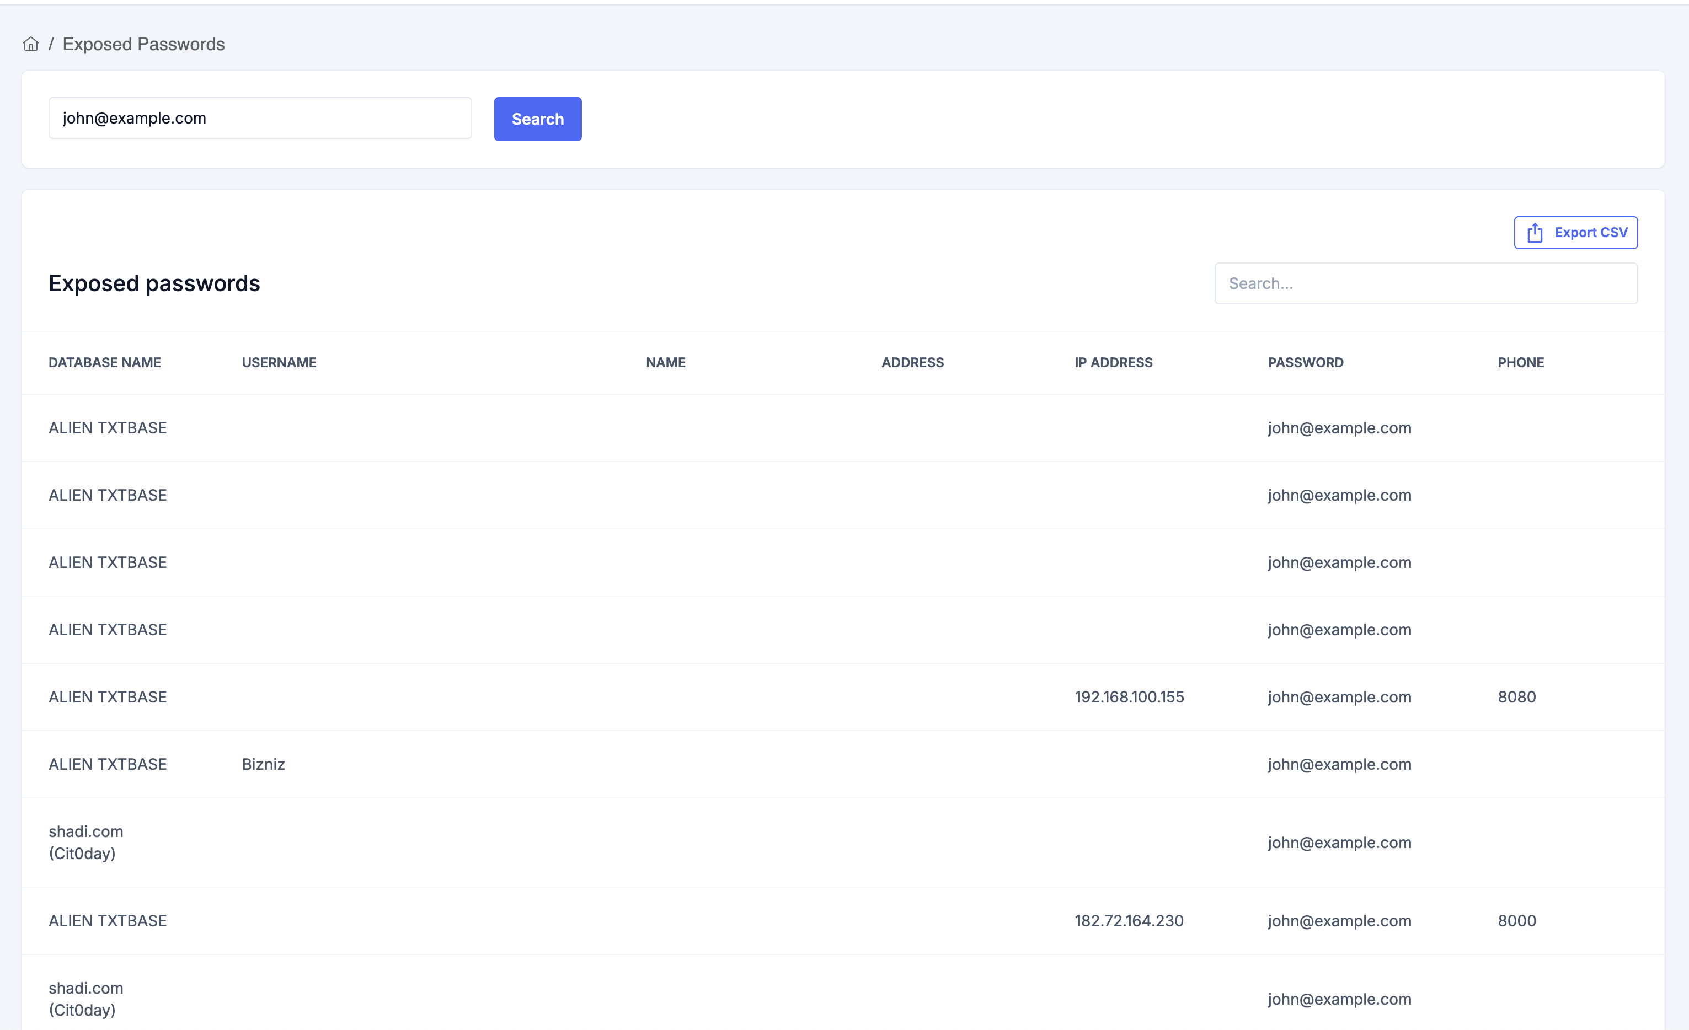This screenshot has width=1689, height=1030.
Task: Click the first ALIEN TXTBASE row
Action: 107,427
